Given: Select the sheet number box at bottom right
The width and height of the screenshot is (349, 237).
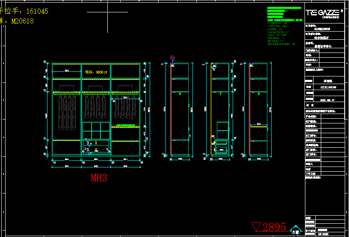Looking at the screenshot, I should tap(296, 232).
